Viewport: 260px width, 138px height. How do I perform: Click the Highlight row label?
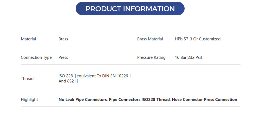[x=29, y=99]
